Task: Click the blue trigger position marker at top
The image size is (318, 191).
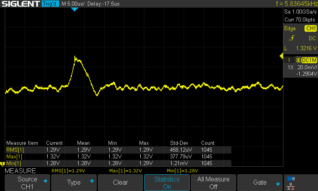Action: [x=74, y=9]
